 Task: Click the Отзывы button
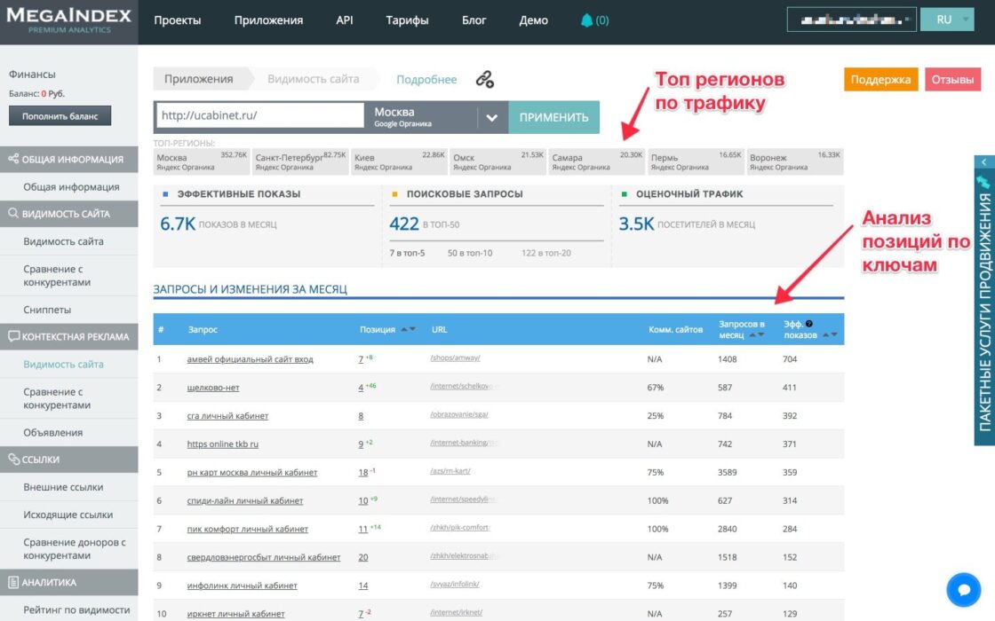click(952, 79)
